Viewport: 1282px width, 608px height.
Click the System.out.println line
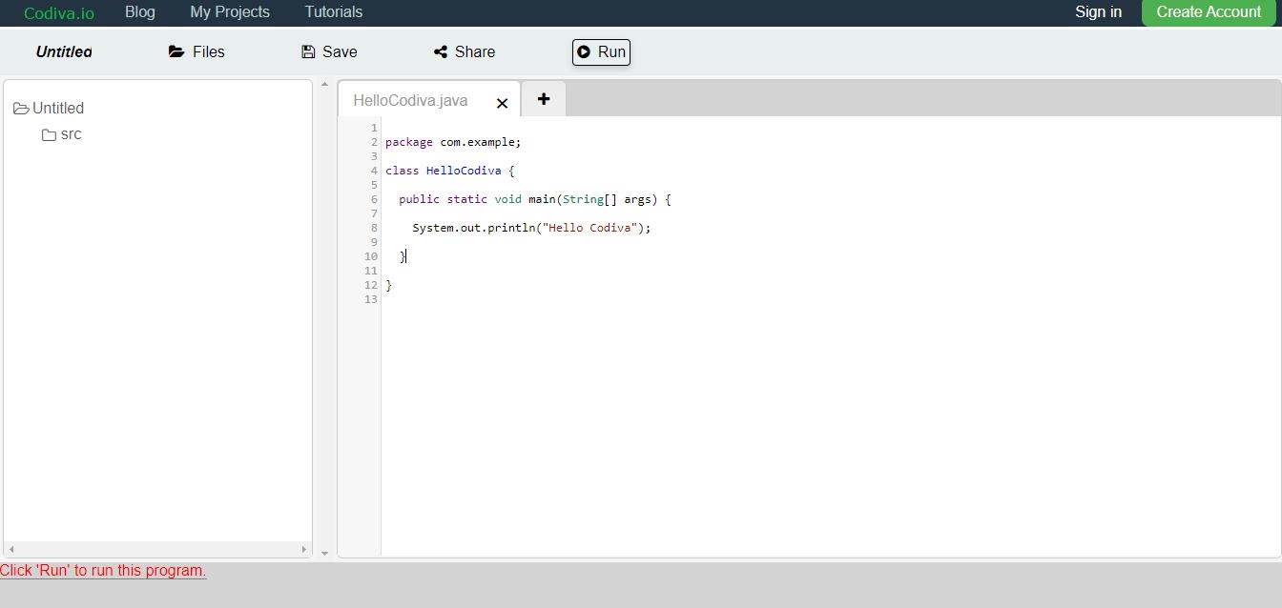pyautogui.click(x=531, y=228)
